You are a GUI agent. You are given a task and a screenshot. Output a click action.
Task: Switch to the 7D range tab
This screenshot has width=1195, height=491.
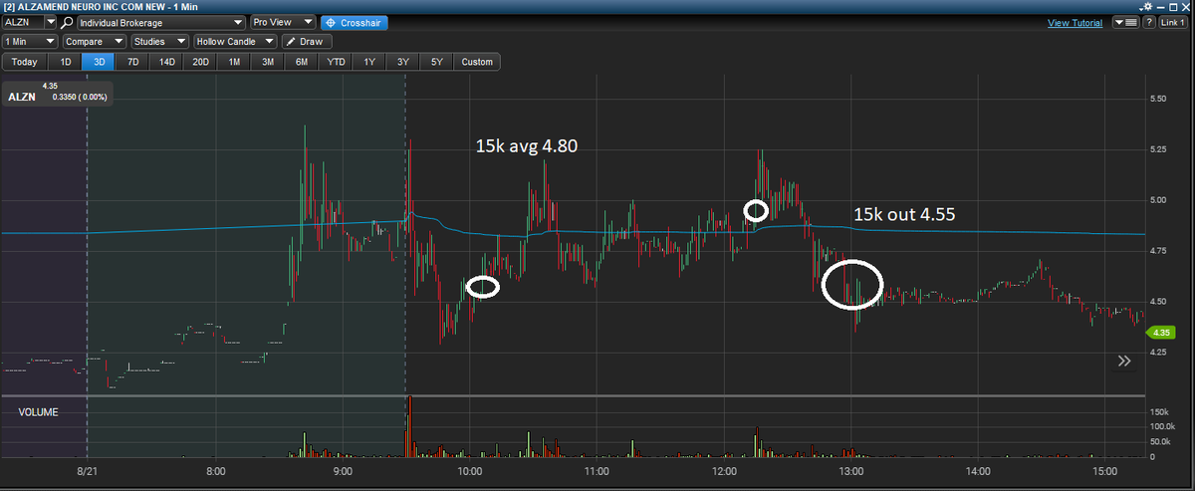[132, 62]
